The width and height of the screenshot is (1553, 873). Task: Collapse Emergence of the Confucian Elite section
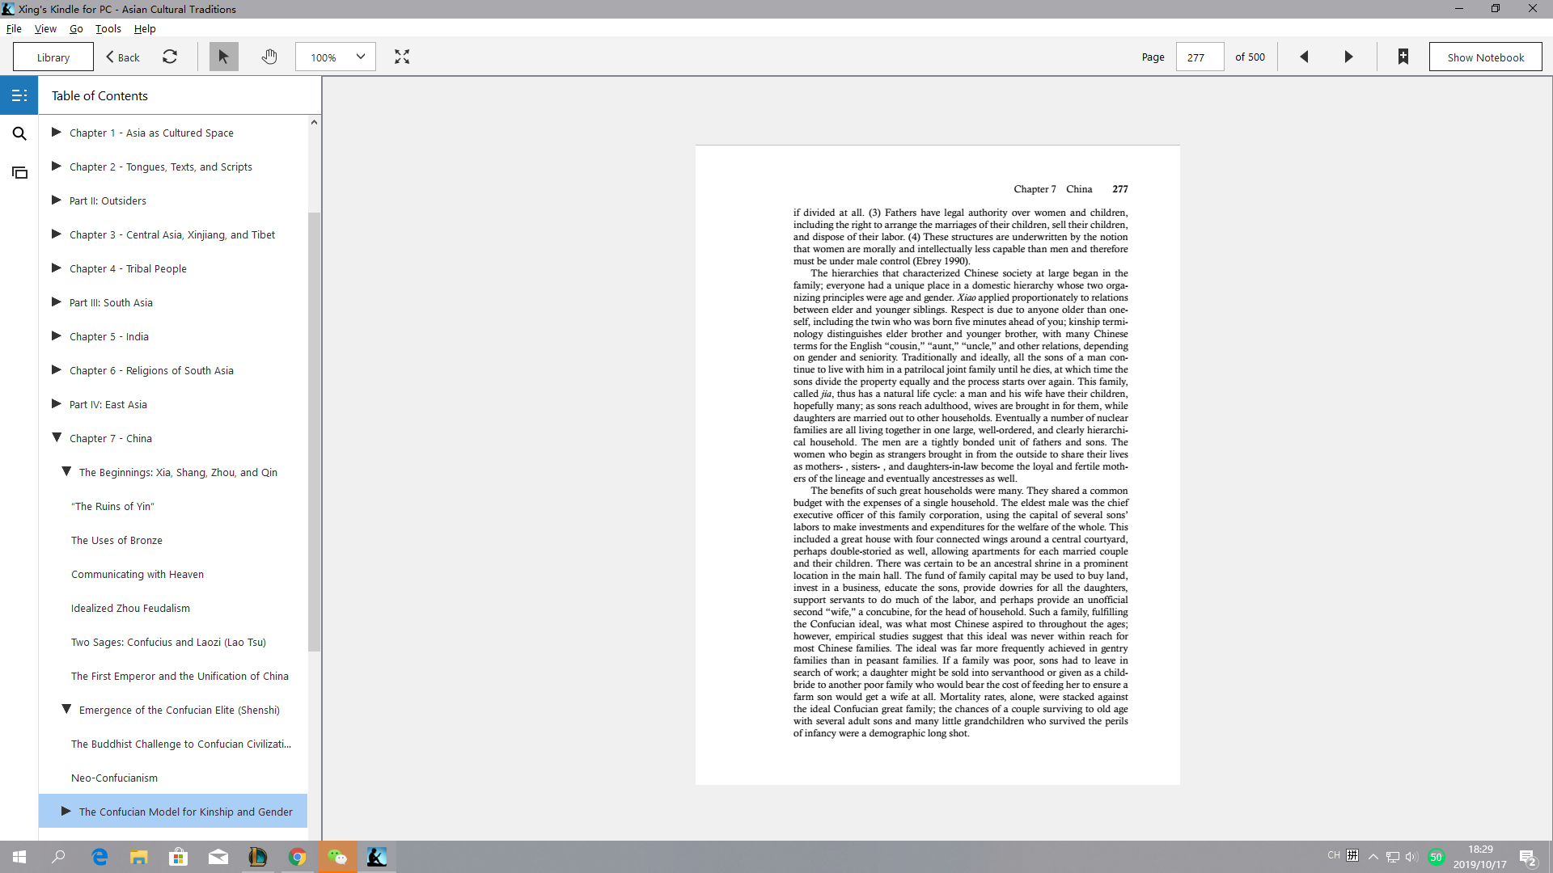point(66,710)
